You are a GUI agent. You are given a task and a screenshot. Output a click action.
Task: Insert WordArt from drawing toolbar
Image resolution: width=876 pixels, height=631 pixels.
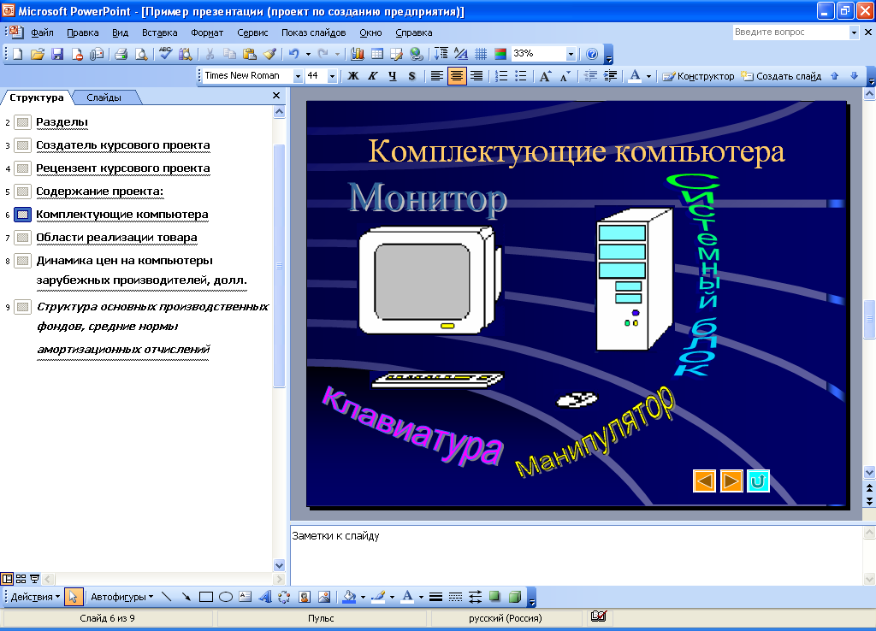[x=265, y=597]
